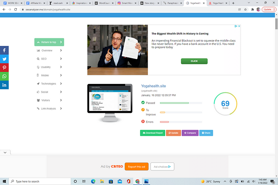
Task: Switch to WordCounter browser tab
Action: pos(104,3)
